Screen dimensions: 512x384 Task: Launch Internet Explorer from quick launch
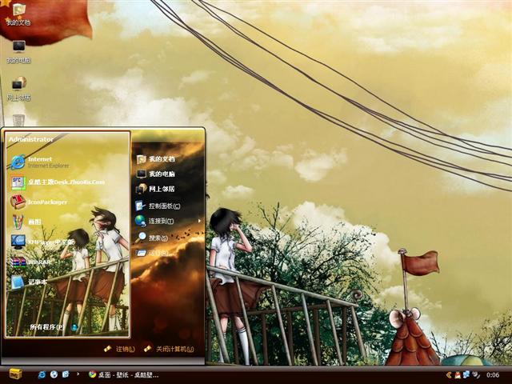42,374
